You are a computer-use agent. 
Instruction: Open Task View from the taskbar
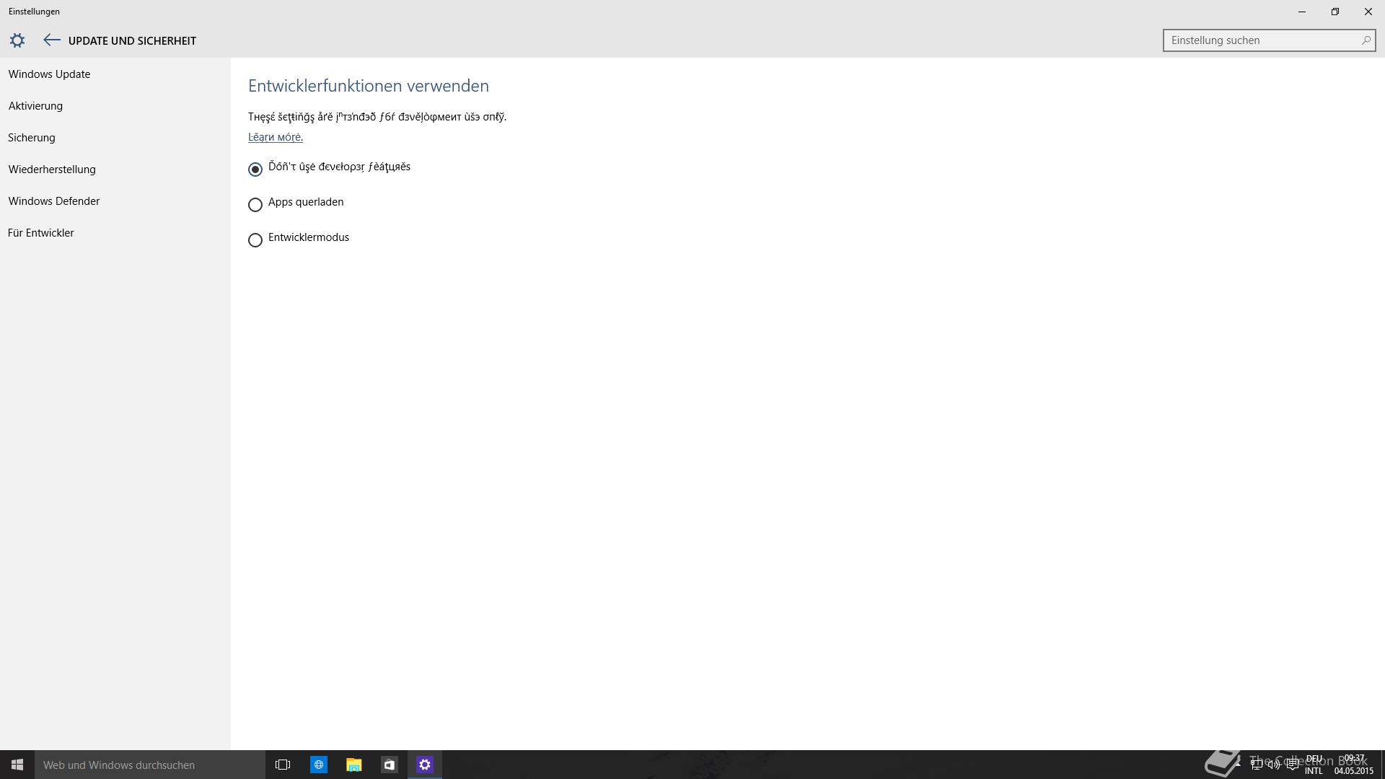(283, 765)
